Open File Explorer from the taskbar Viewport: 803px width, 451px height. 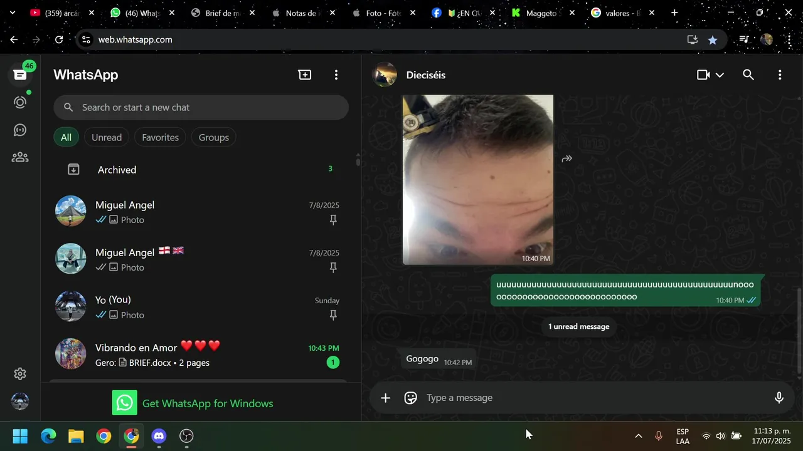(76, 436)
